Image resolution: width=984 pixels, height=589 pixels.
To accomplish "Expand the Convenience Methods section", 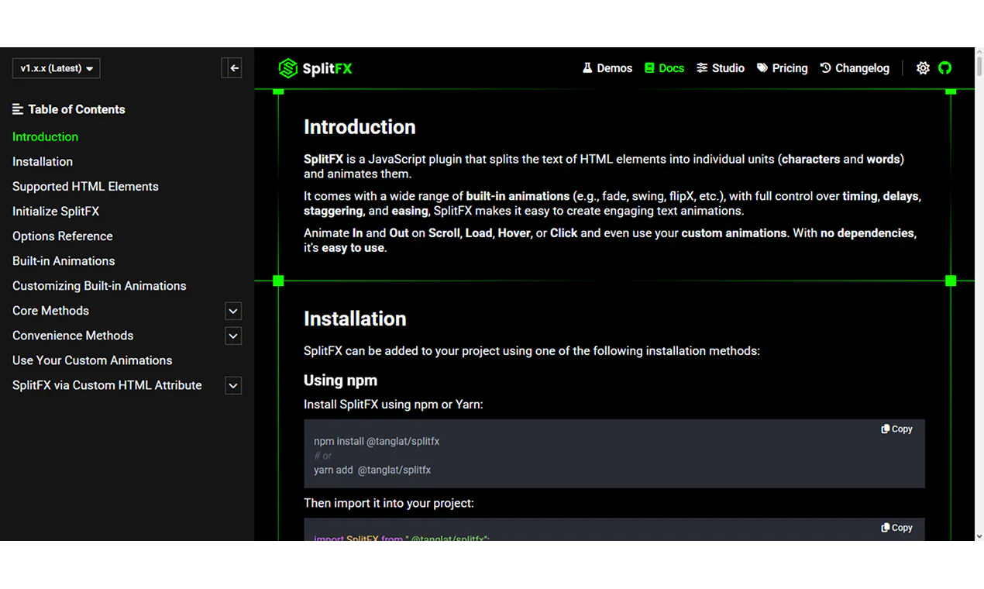I will click(233, 336).
